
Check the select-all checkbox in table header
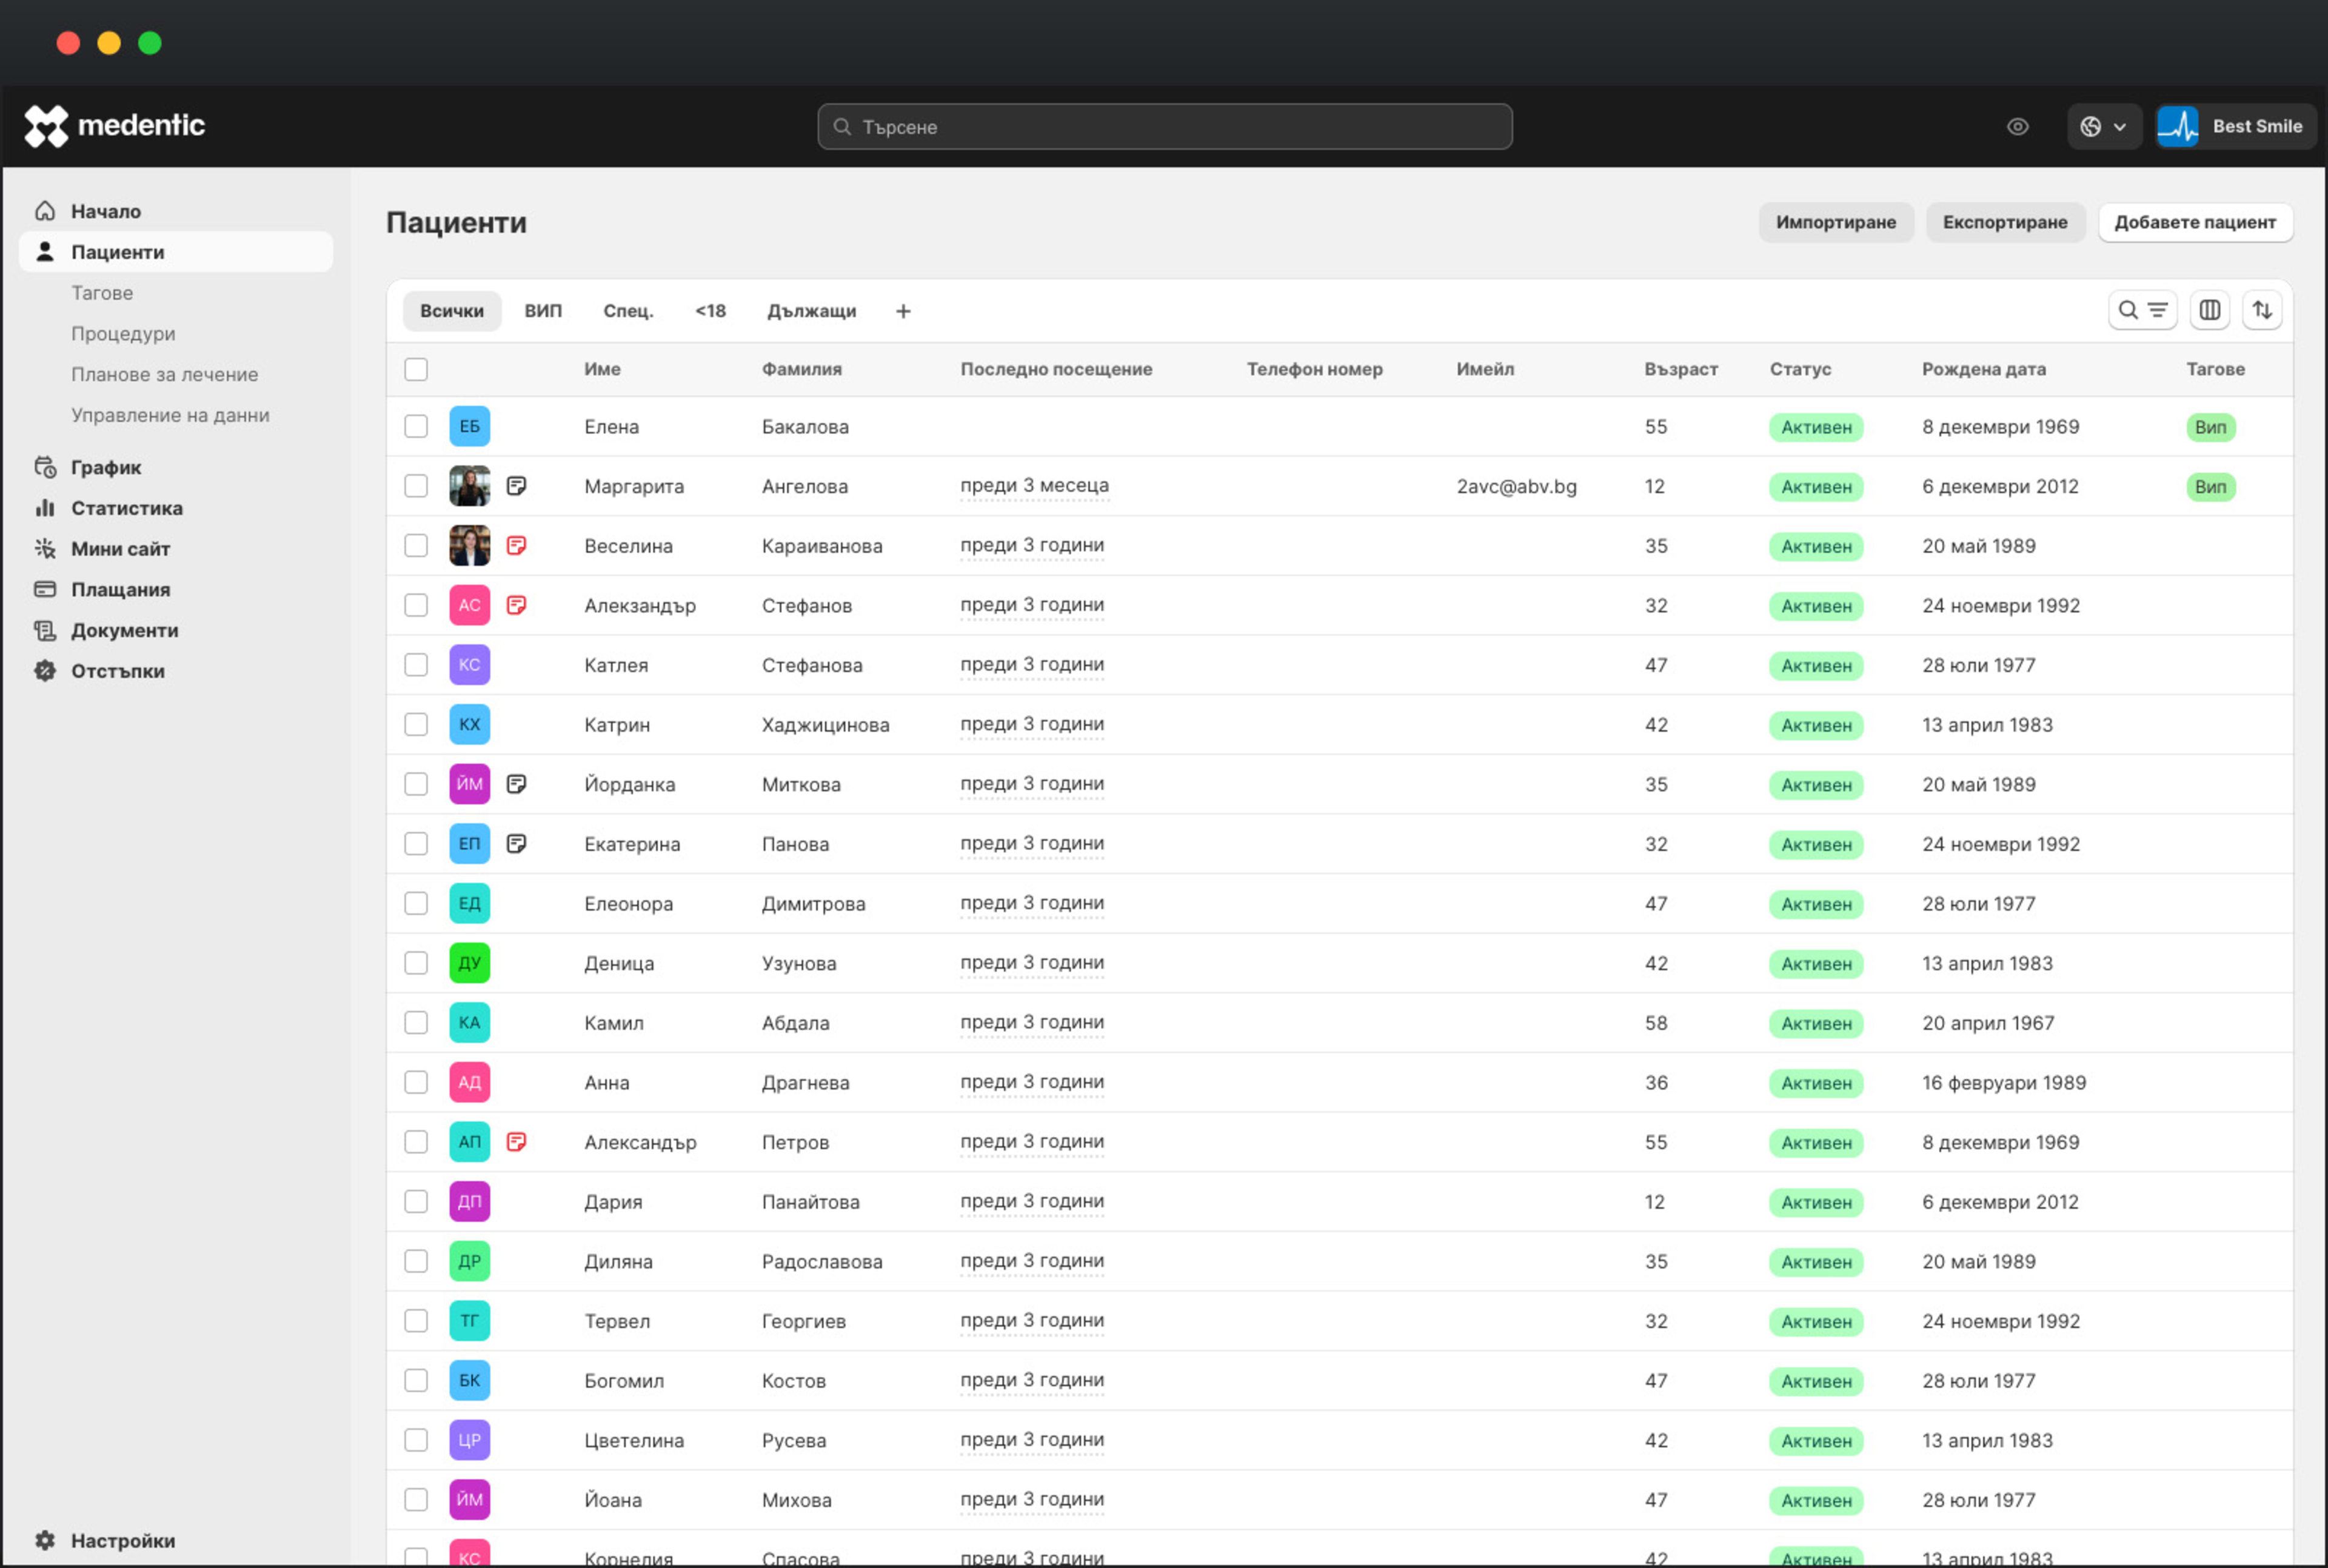416,369
